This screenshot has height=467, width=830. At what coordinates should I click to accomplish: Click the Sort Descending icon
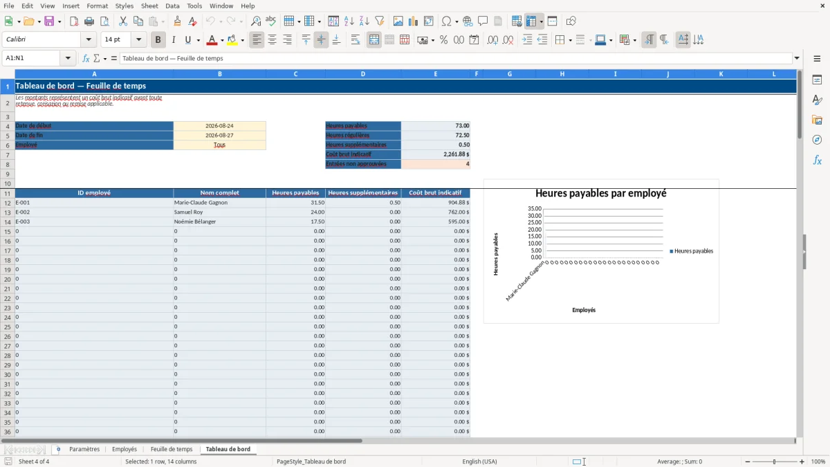[x=365, y=21]
